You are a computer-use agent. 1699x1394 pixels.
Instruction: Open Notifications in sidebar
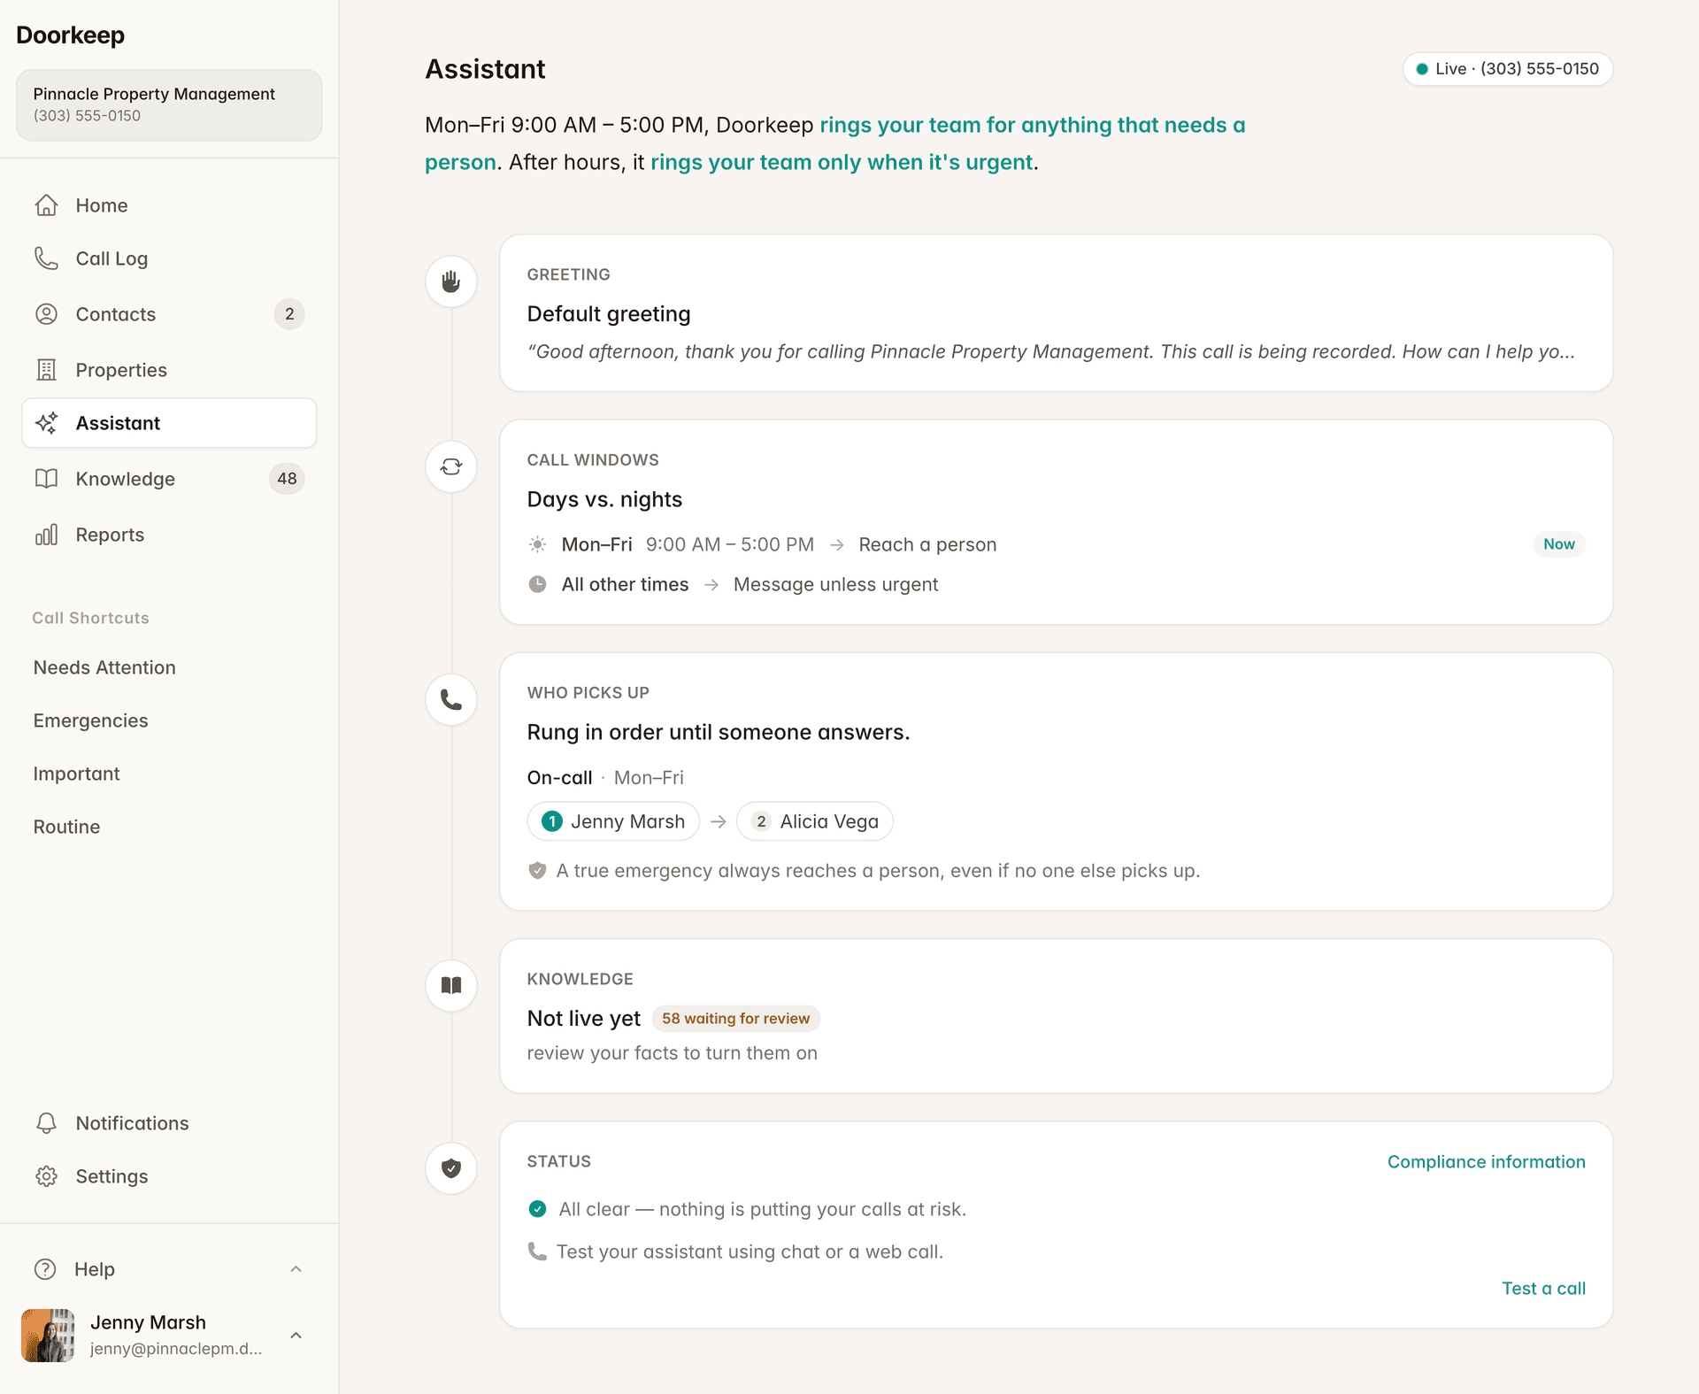169,1123
